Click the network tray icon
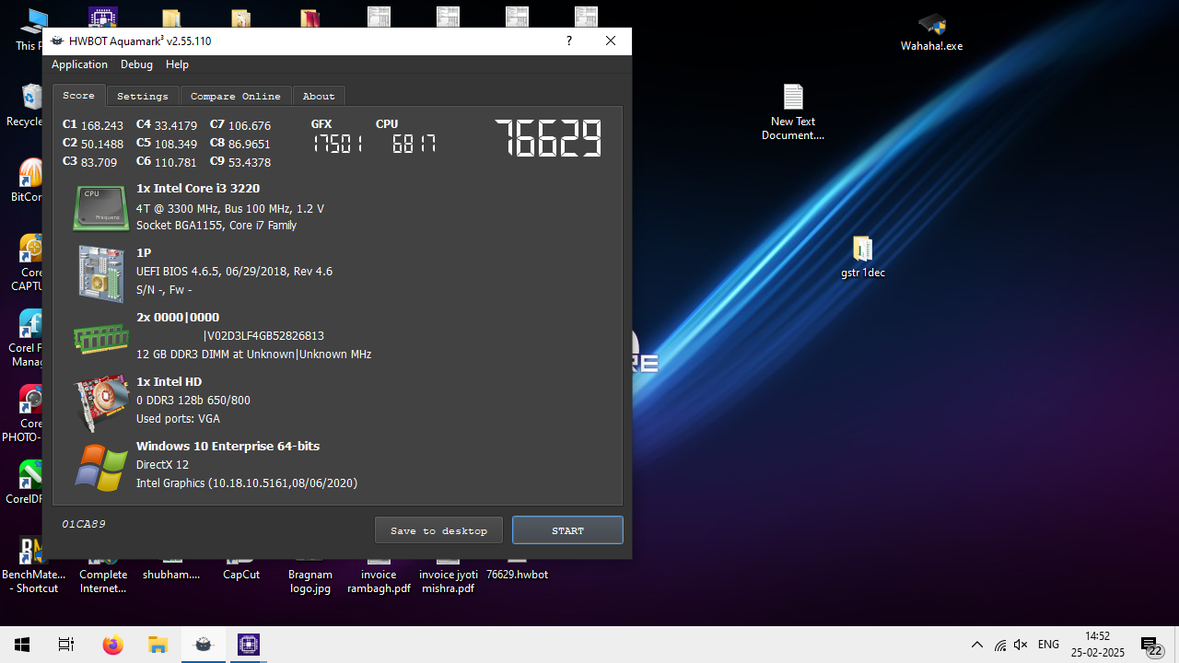1179x663 pixels. click(1000, 645)
